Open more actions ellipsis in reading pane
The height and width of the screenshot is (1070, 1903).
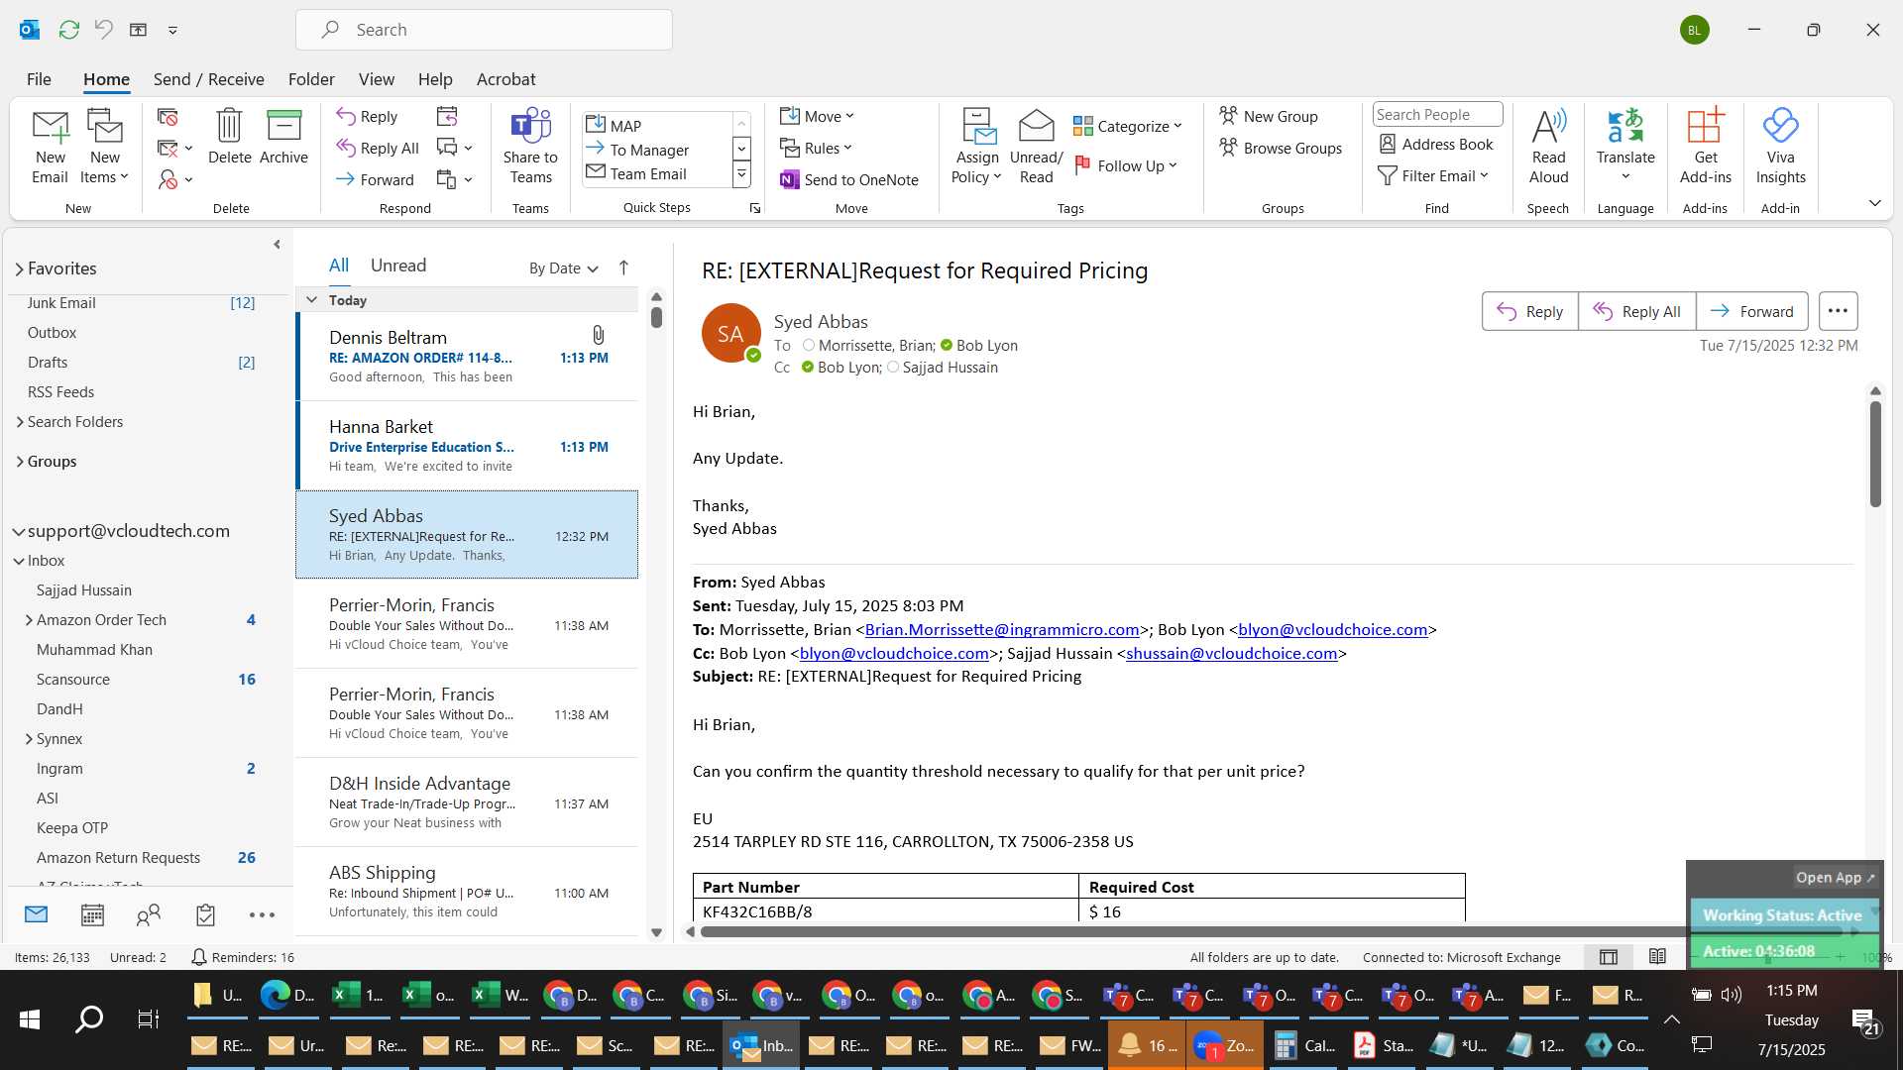[1838, 311]
